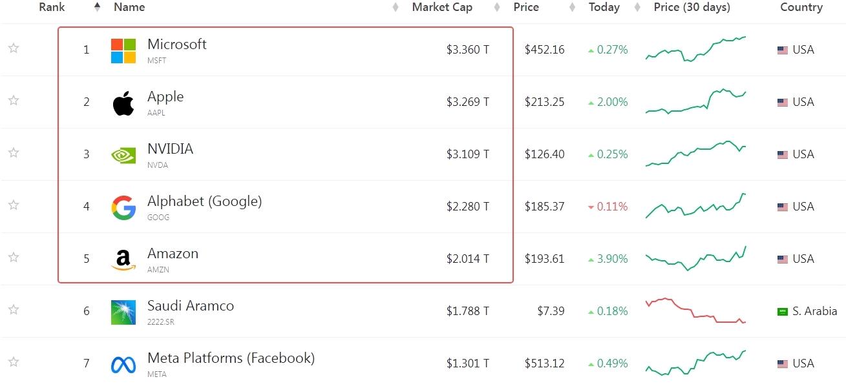Toggle favorite star for NVIDIA
This screenshot has width=846, height=388.
pos(14,152)
